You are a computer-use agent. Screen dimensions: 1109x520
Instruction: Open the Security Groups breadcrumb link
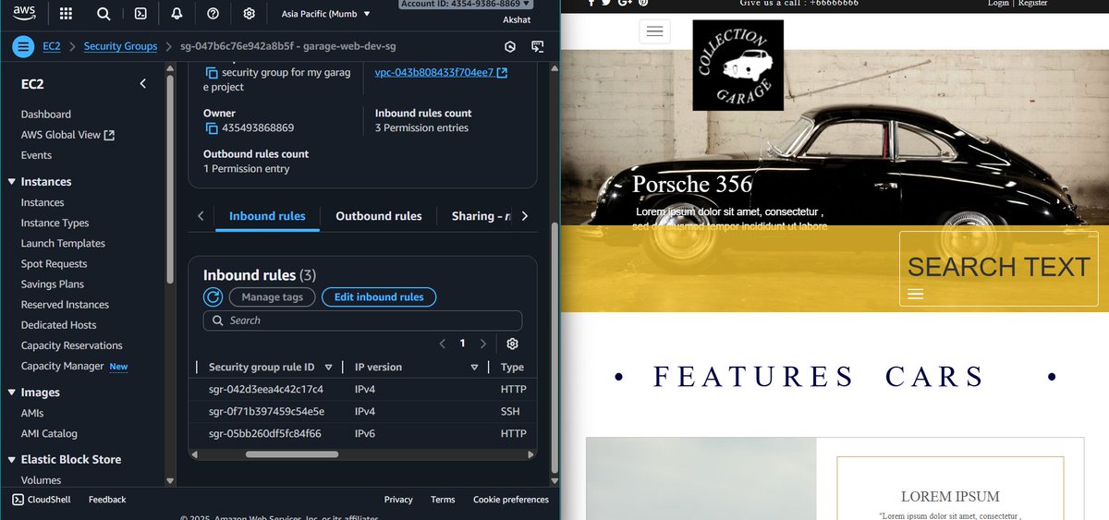(x=120, y=46)
